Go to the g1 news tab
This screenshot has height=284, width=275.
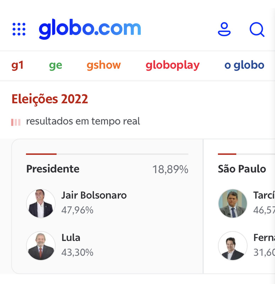(17, 65)
